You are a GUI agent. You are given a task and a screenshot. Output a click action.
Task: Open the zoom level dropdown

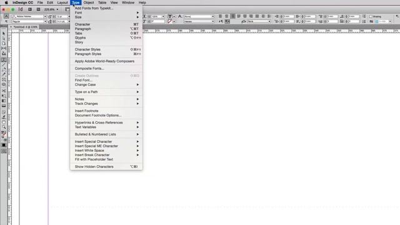point(57,9)
